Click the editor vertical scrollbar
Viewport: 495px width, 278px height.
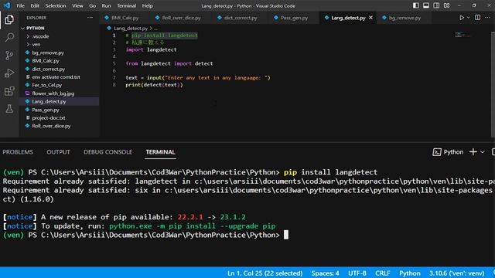click(x=493, y=84)
